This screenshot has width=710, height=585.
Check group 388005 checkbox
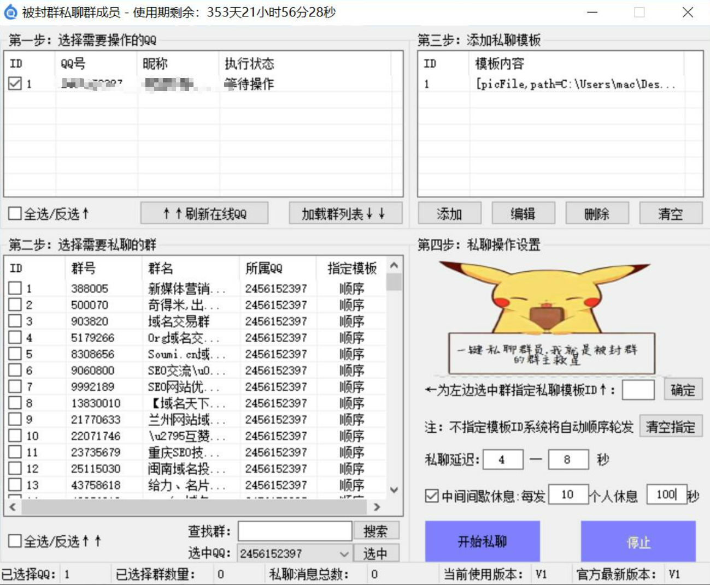tap(15, 288)
